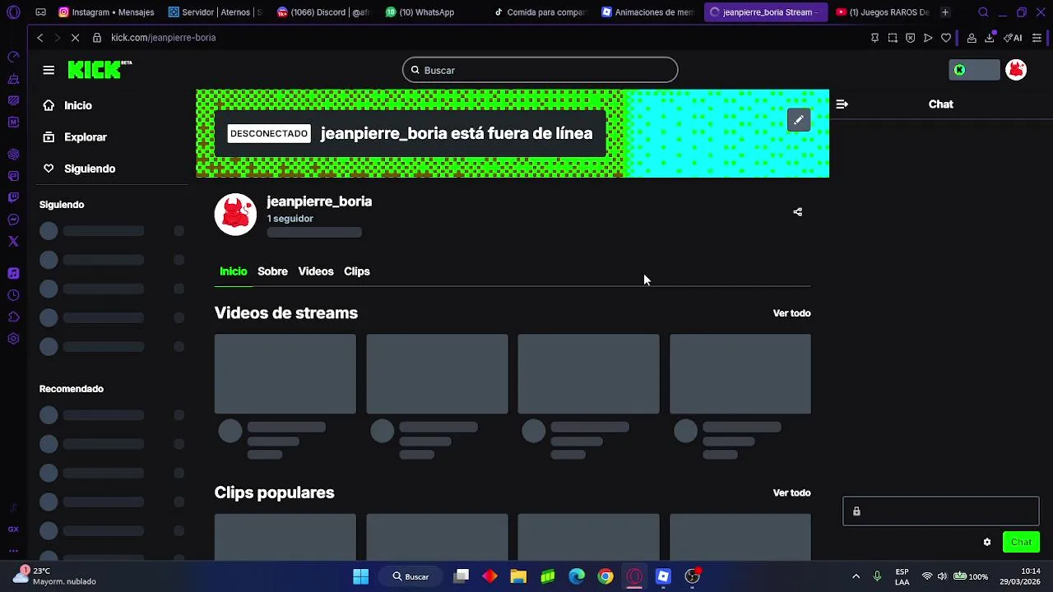This screenshot has height=592, width=1053.
Task: Open the music Player in Opera sidebar
Action: click(13, 273)
